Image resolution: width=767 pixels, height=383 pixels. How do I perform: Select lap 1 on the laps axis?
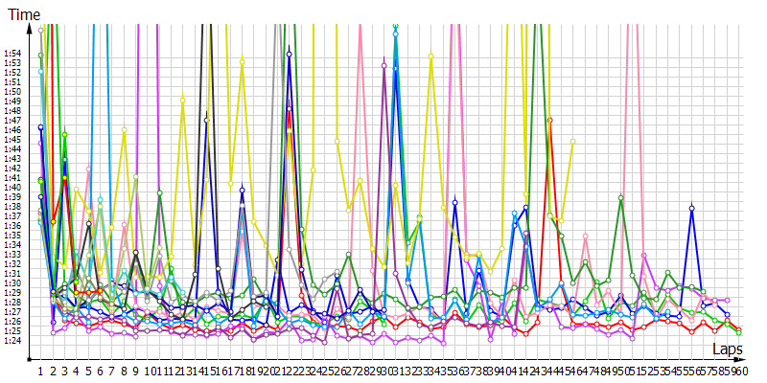coord(41,370)
